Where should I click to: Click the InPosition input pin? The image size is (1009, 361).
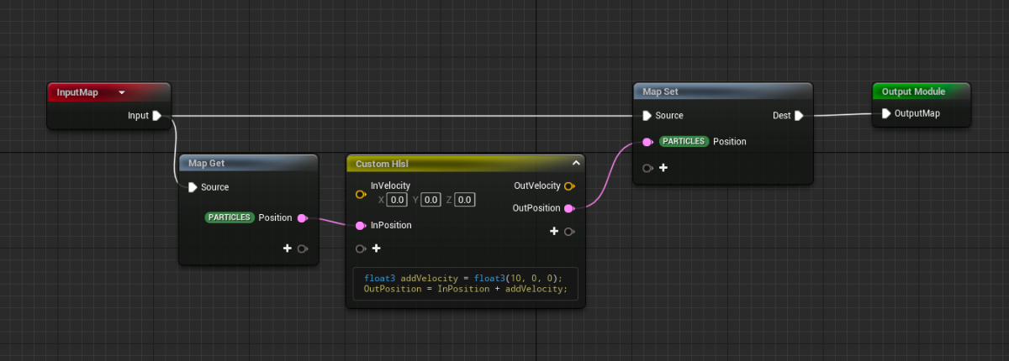[361, 225]
